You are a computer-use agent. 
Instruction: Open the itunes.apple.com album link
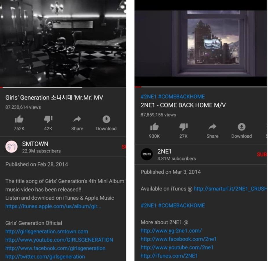point(53,206)
